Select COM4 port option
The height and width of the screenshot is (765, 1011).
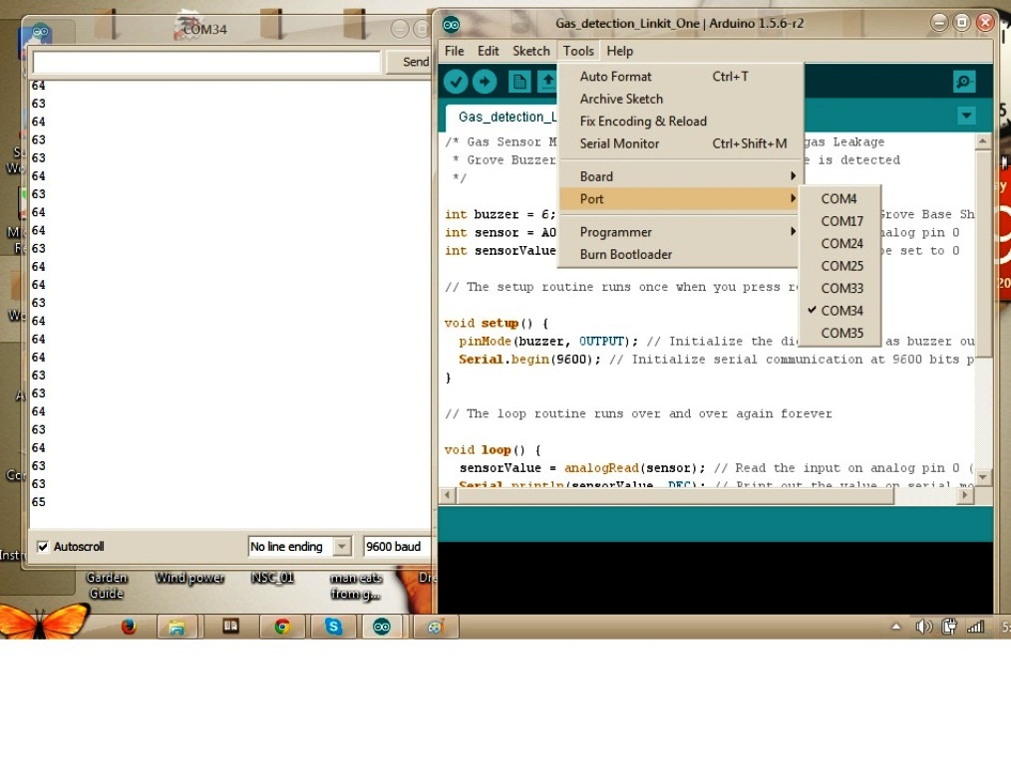pyautogui.click(x=839, y=199)
